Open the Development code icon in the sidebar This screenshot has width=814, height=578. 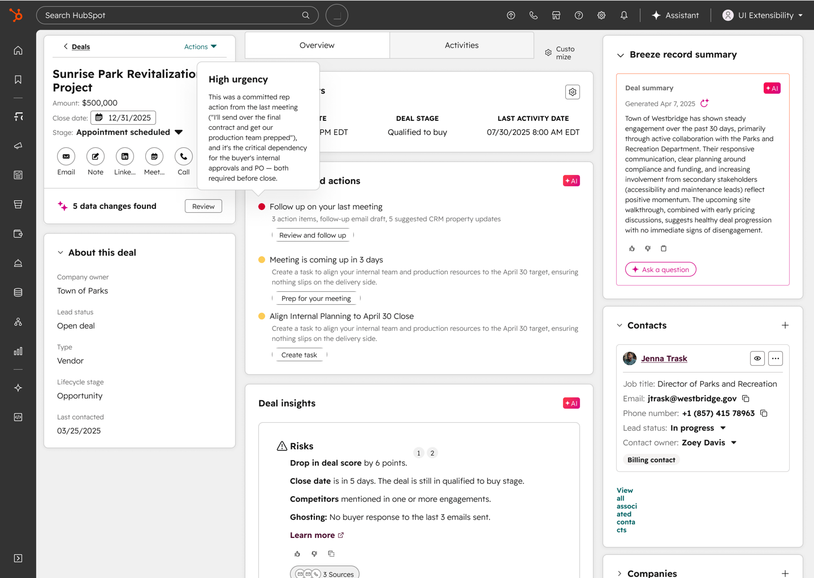pos(18,417)
